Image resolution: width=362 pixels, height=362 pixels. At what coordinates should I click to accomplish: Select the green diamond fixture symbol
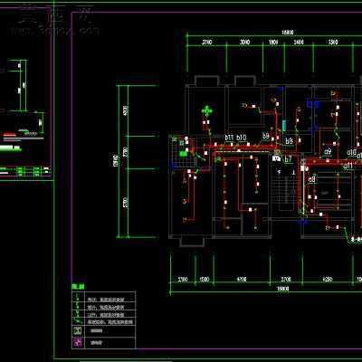[x=207, y=111]
